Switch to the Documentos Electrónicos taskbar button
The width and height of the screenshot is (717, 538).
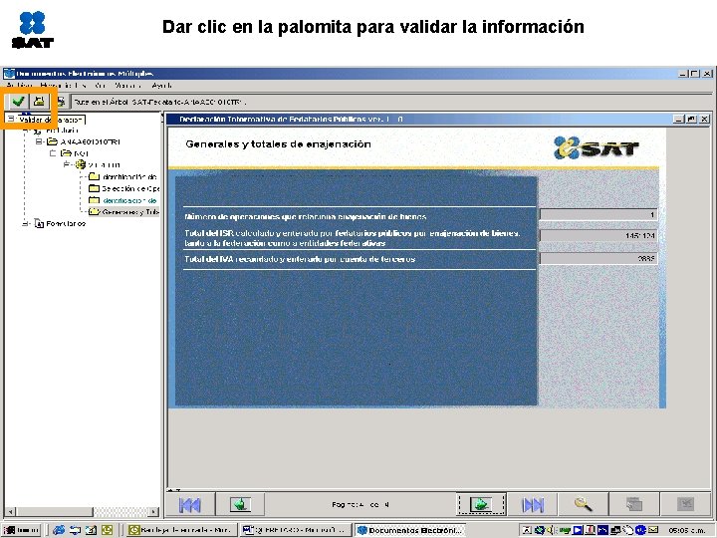point(409,530)
